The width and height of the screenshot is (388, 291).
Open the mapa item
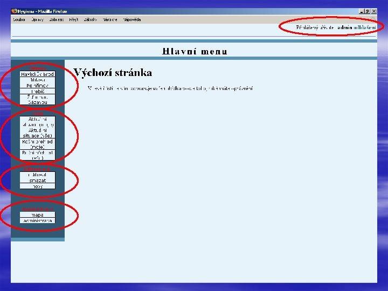pyautogui.click(x=37, y=215)
